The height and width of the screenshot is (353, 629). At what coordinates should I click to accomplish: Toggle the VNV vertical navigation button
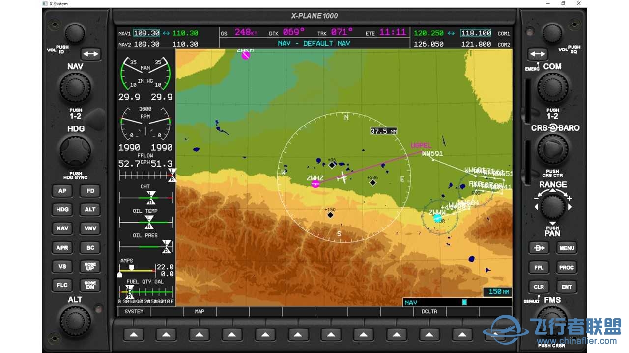coord(90,228)
